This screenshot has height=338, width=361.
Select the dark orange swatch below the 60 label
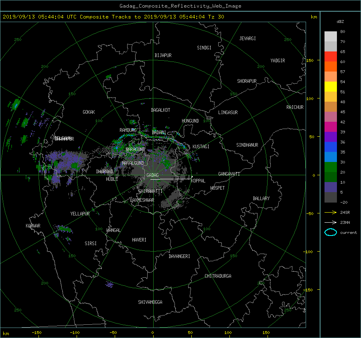click(x=331, y=67)
